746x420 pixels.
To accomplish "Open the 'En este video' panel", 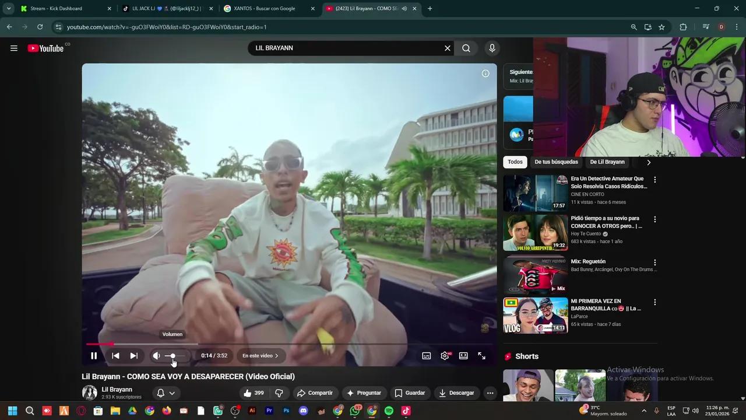I will coord(259,355).
